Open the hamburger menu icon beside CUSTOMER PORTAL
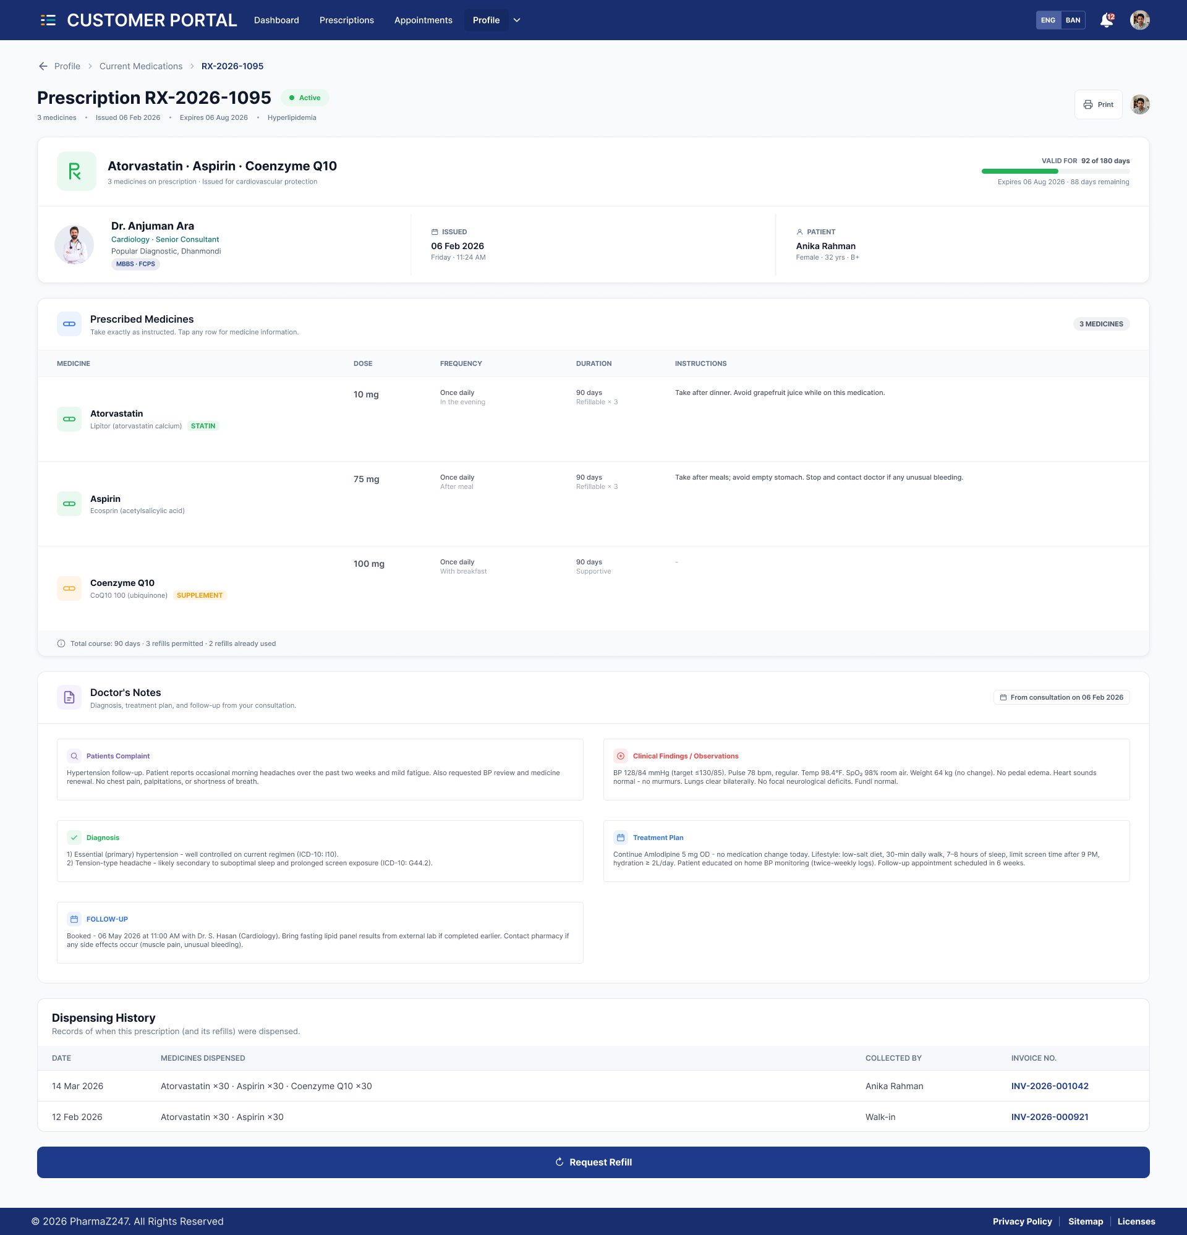 coord(48,20)
